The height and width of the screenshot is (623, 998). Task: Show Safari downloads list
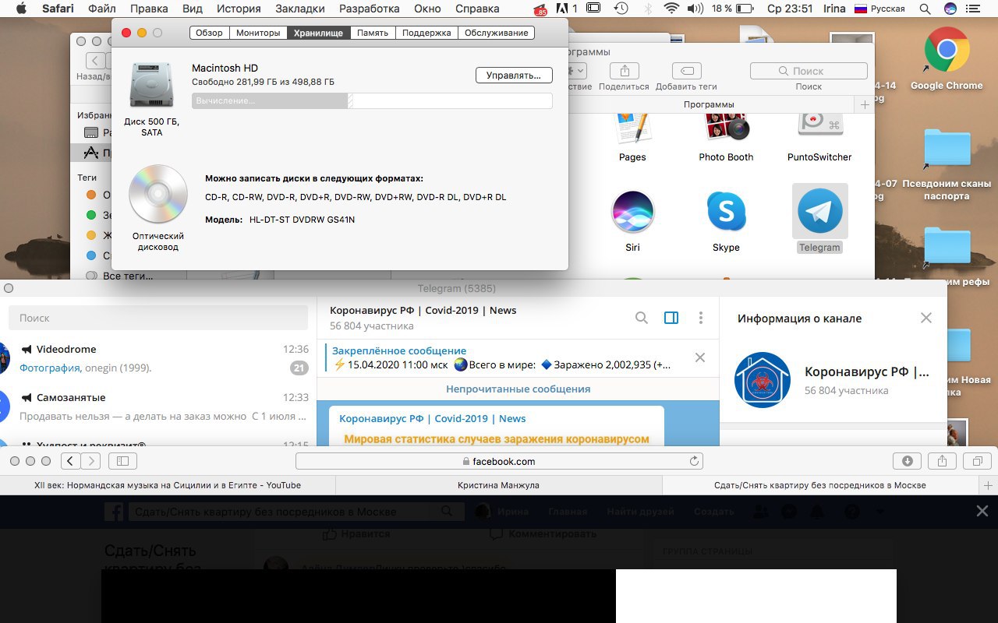pos(907,461)
